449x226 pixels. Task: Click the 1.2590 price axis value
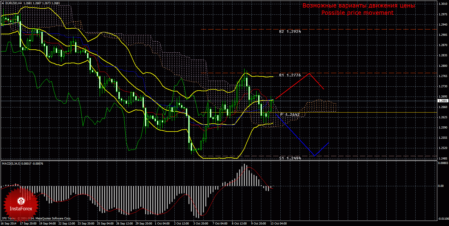coord(443,128)
